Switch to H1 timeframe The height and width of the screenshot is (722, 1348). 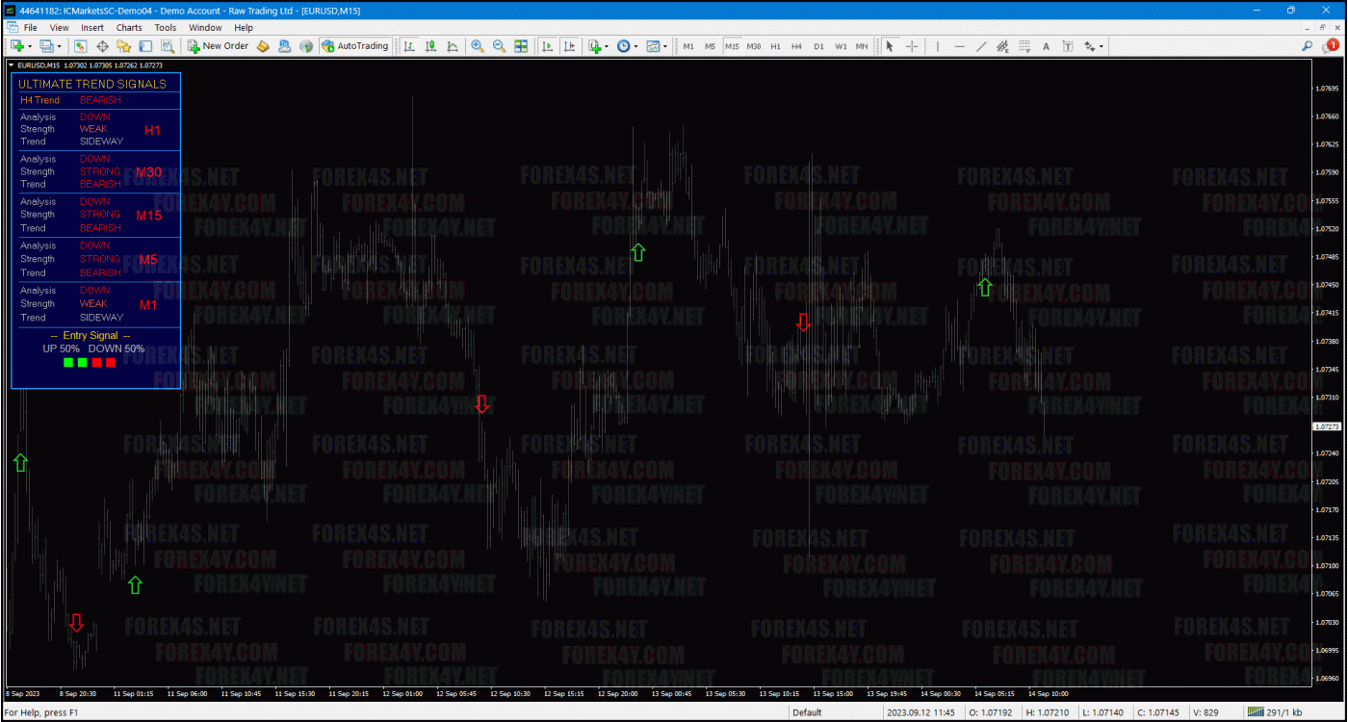775,46
